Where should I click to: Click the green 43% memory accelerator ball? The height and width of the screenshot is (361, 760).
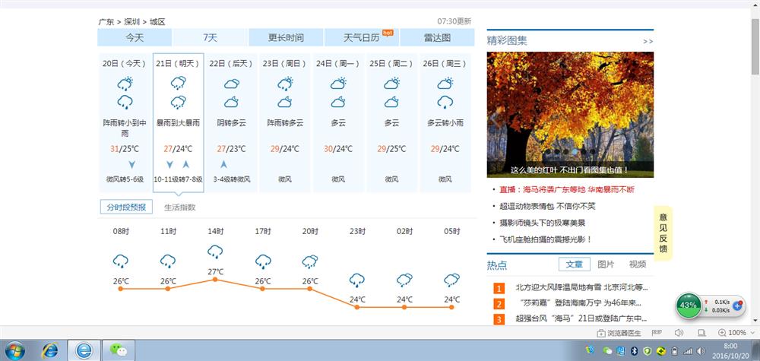[x=688, y=305]
